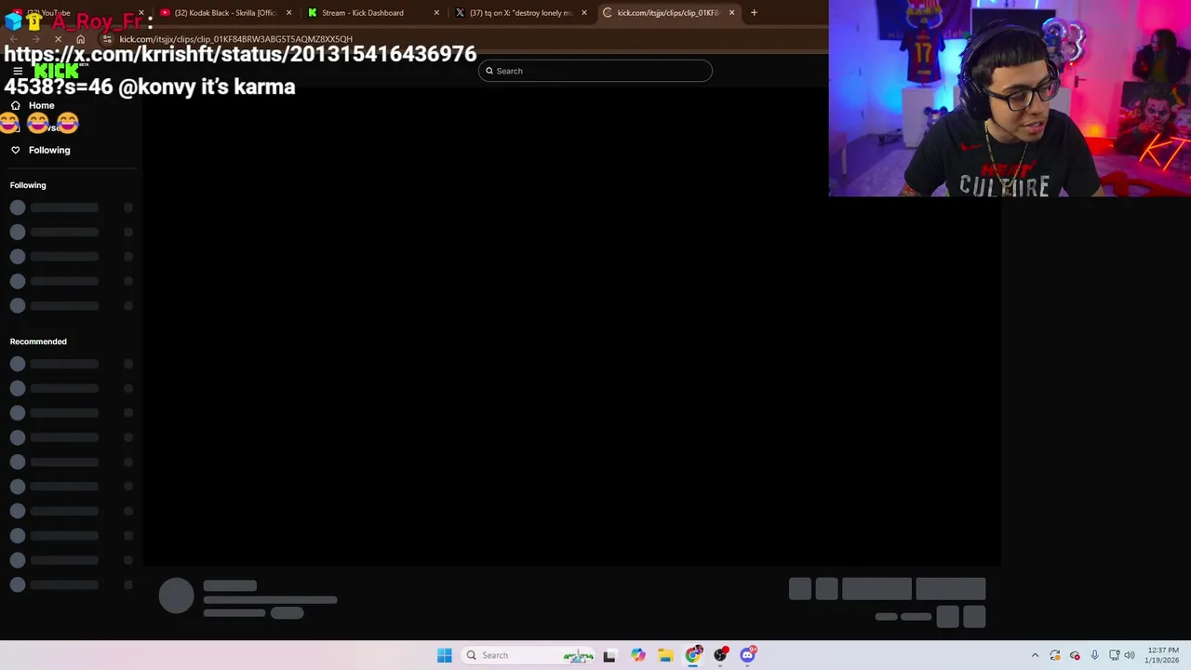Open the Windows Start menu
This screenshot has height=670, width=1191.
(x=445, y=655)
